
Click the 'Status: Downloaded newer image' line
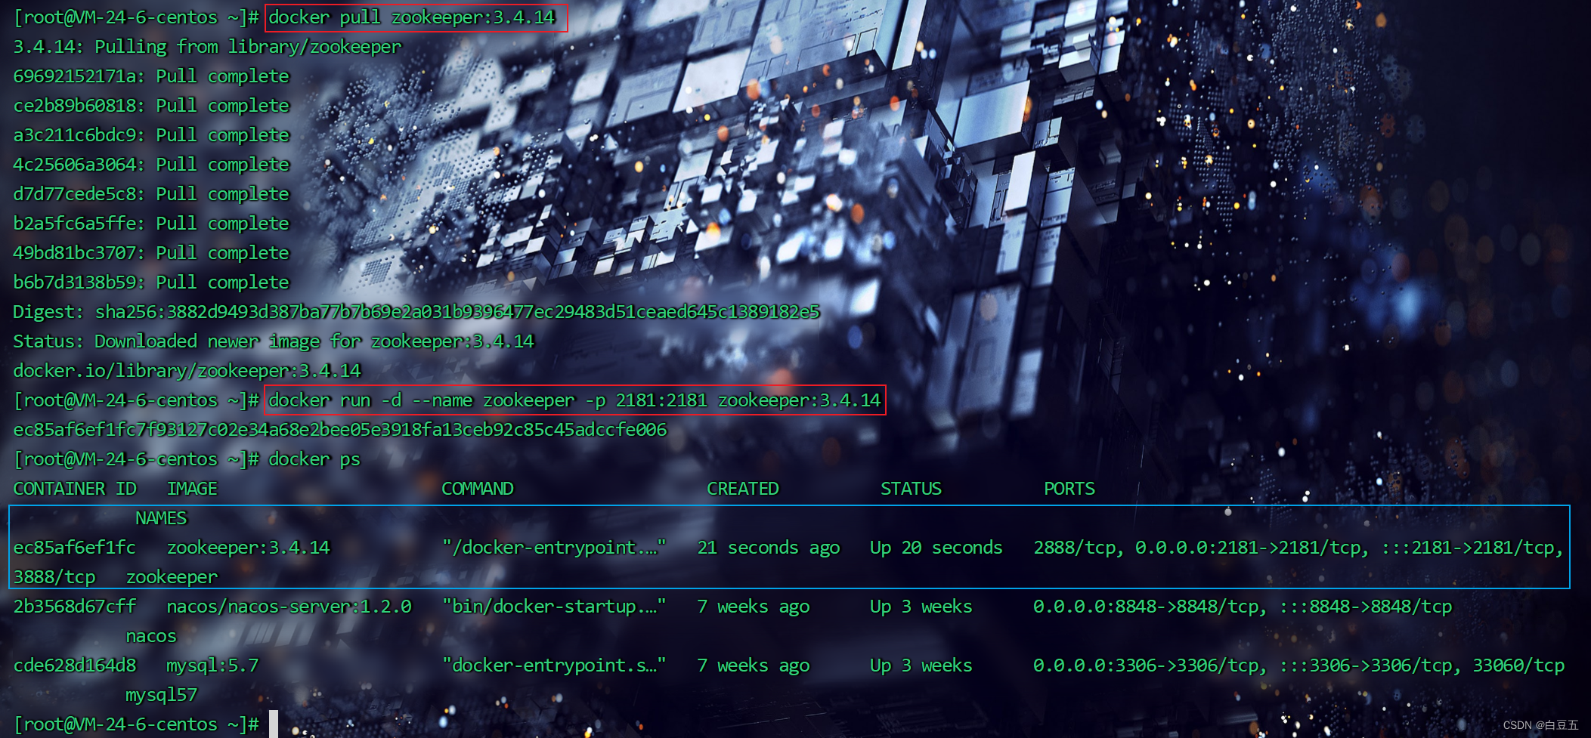(x=274, y=341)
